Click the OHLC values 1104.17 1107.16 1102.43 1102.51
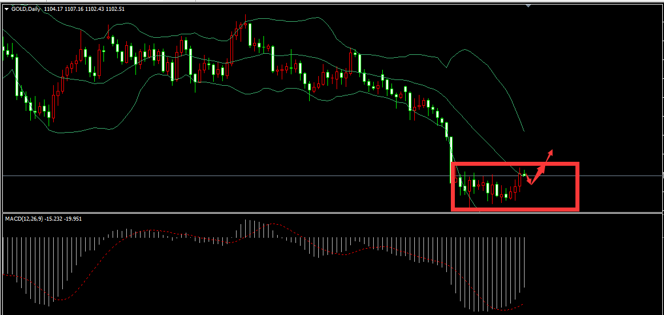Image resolution: width=664 pixels, height=315 pixels. point(84,9)
